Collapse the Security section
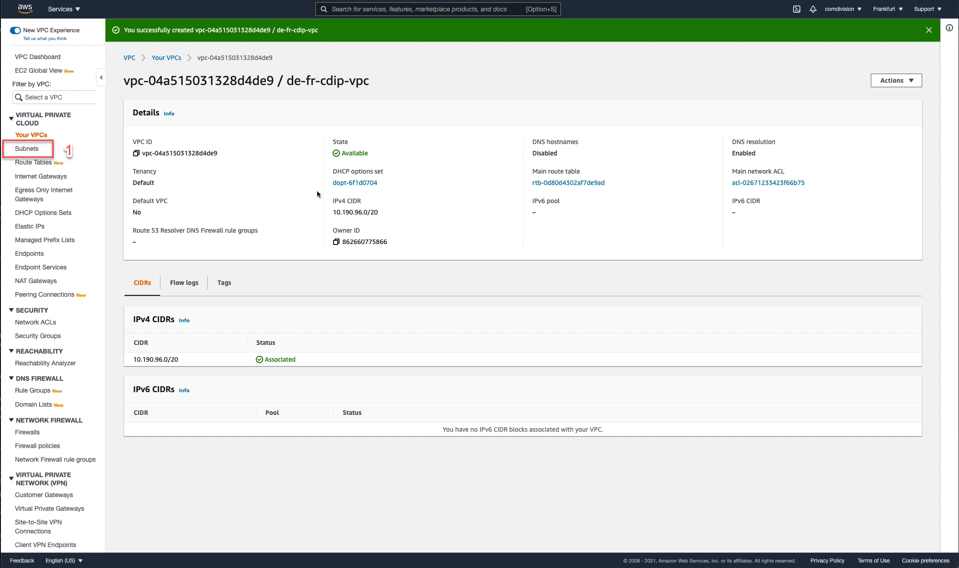 pyautogui.click(x=11, y=310)
